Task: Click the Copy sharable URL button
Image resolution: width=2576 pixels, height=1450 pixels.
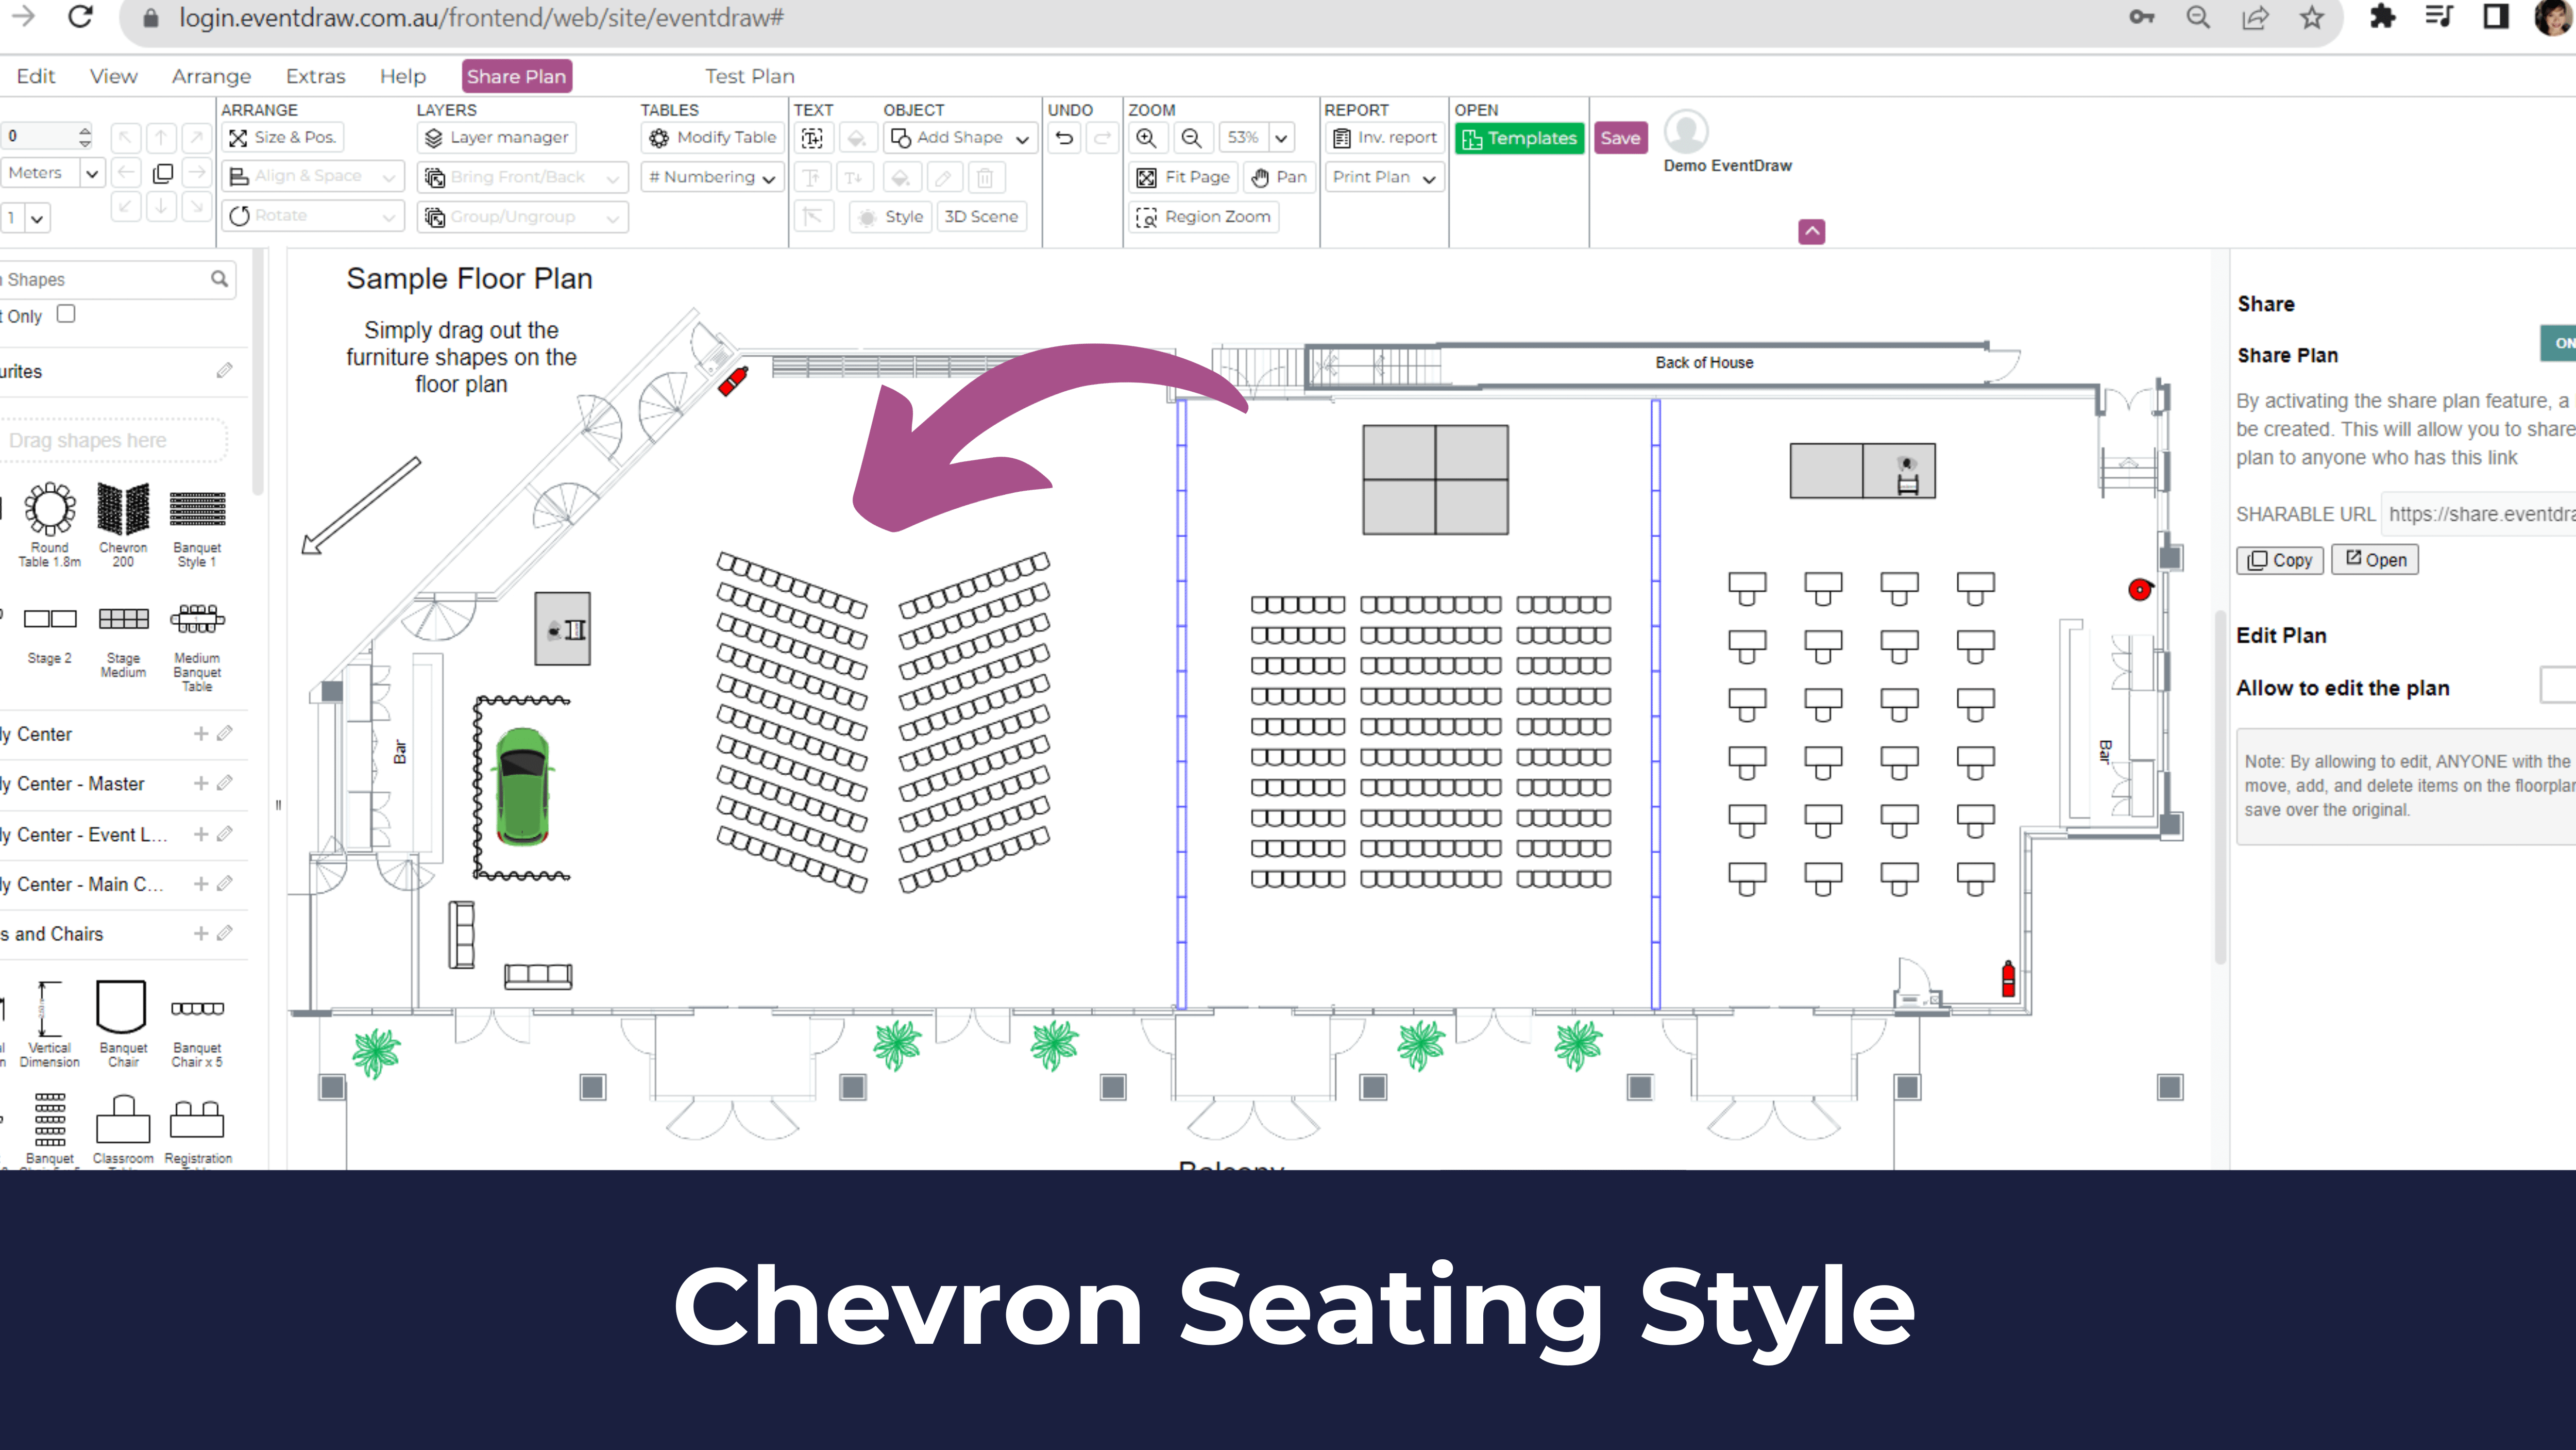Action: coord(2279,560)
